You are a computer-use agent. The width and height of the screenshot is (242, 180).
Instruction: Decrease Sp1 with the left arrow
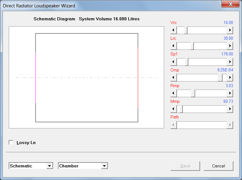pos(174,62)
